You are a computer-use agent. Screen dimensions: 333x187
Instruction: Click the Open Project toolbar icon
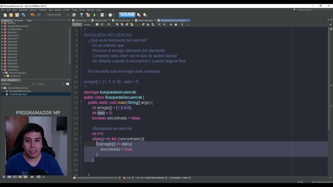pos(17,15)
